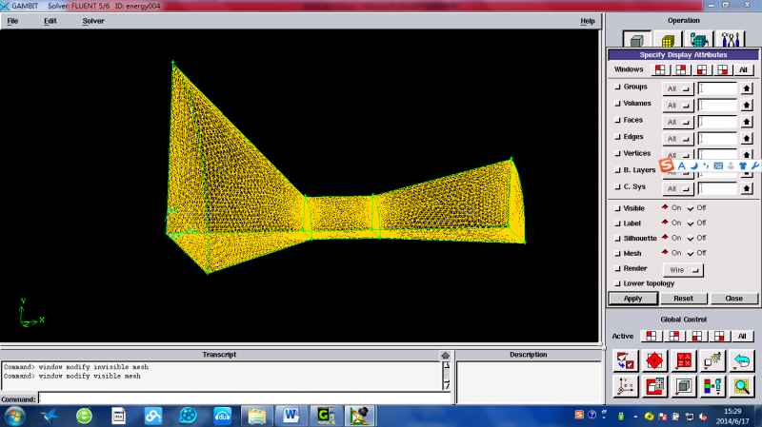Select the pivot icon in Global Control
This screenshot has height=427, width=762.
click(655, 361)
